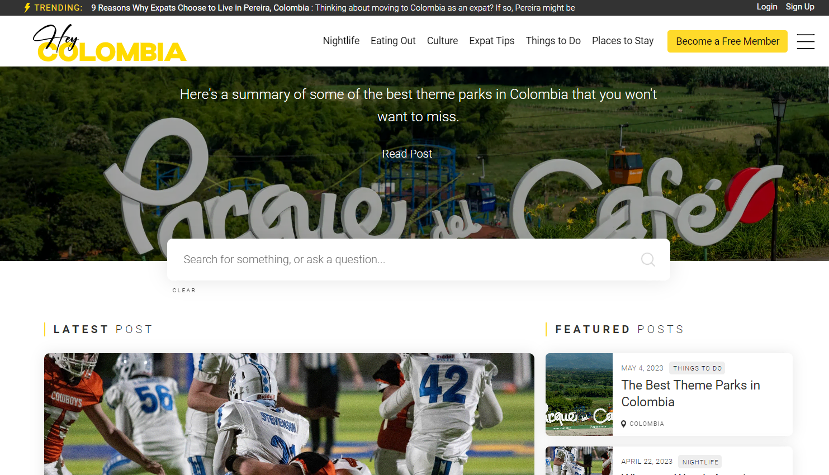The height and width of the screenshot is (475, 829).
Task: Open the Nightlife menu item
Action: coord(341,41)
